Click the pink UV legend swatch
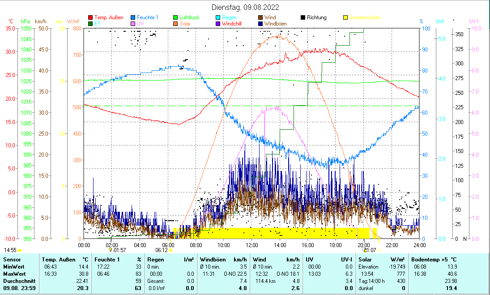490x295 pixels. click(x=133, y=24)
